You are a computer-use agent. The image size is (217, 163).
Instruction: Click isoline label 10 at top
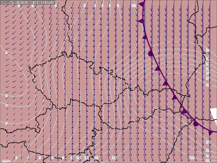134,5
